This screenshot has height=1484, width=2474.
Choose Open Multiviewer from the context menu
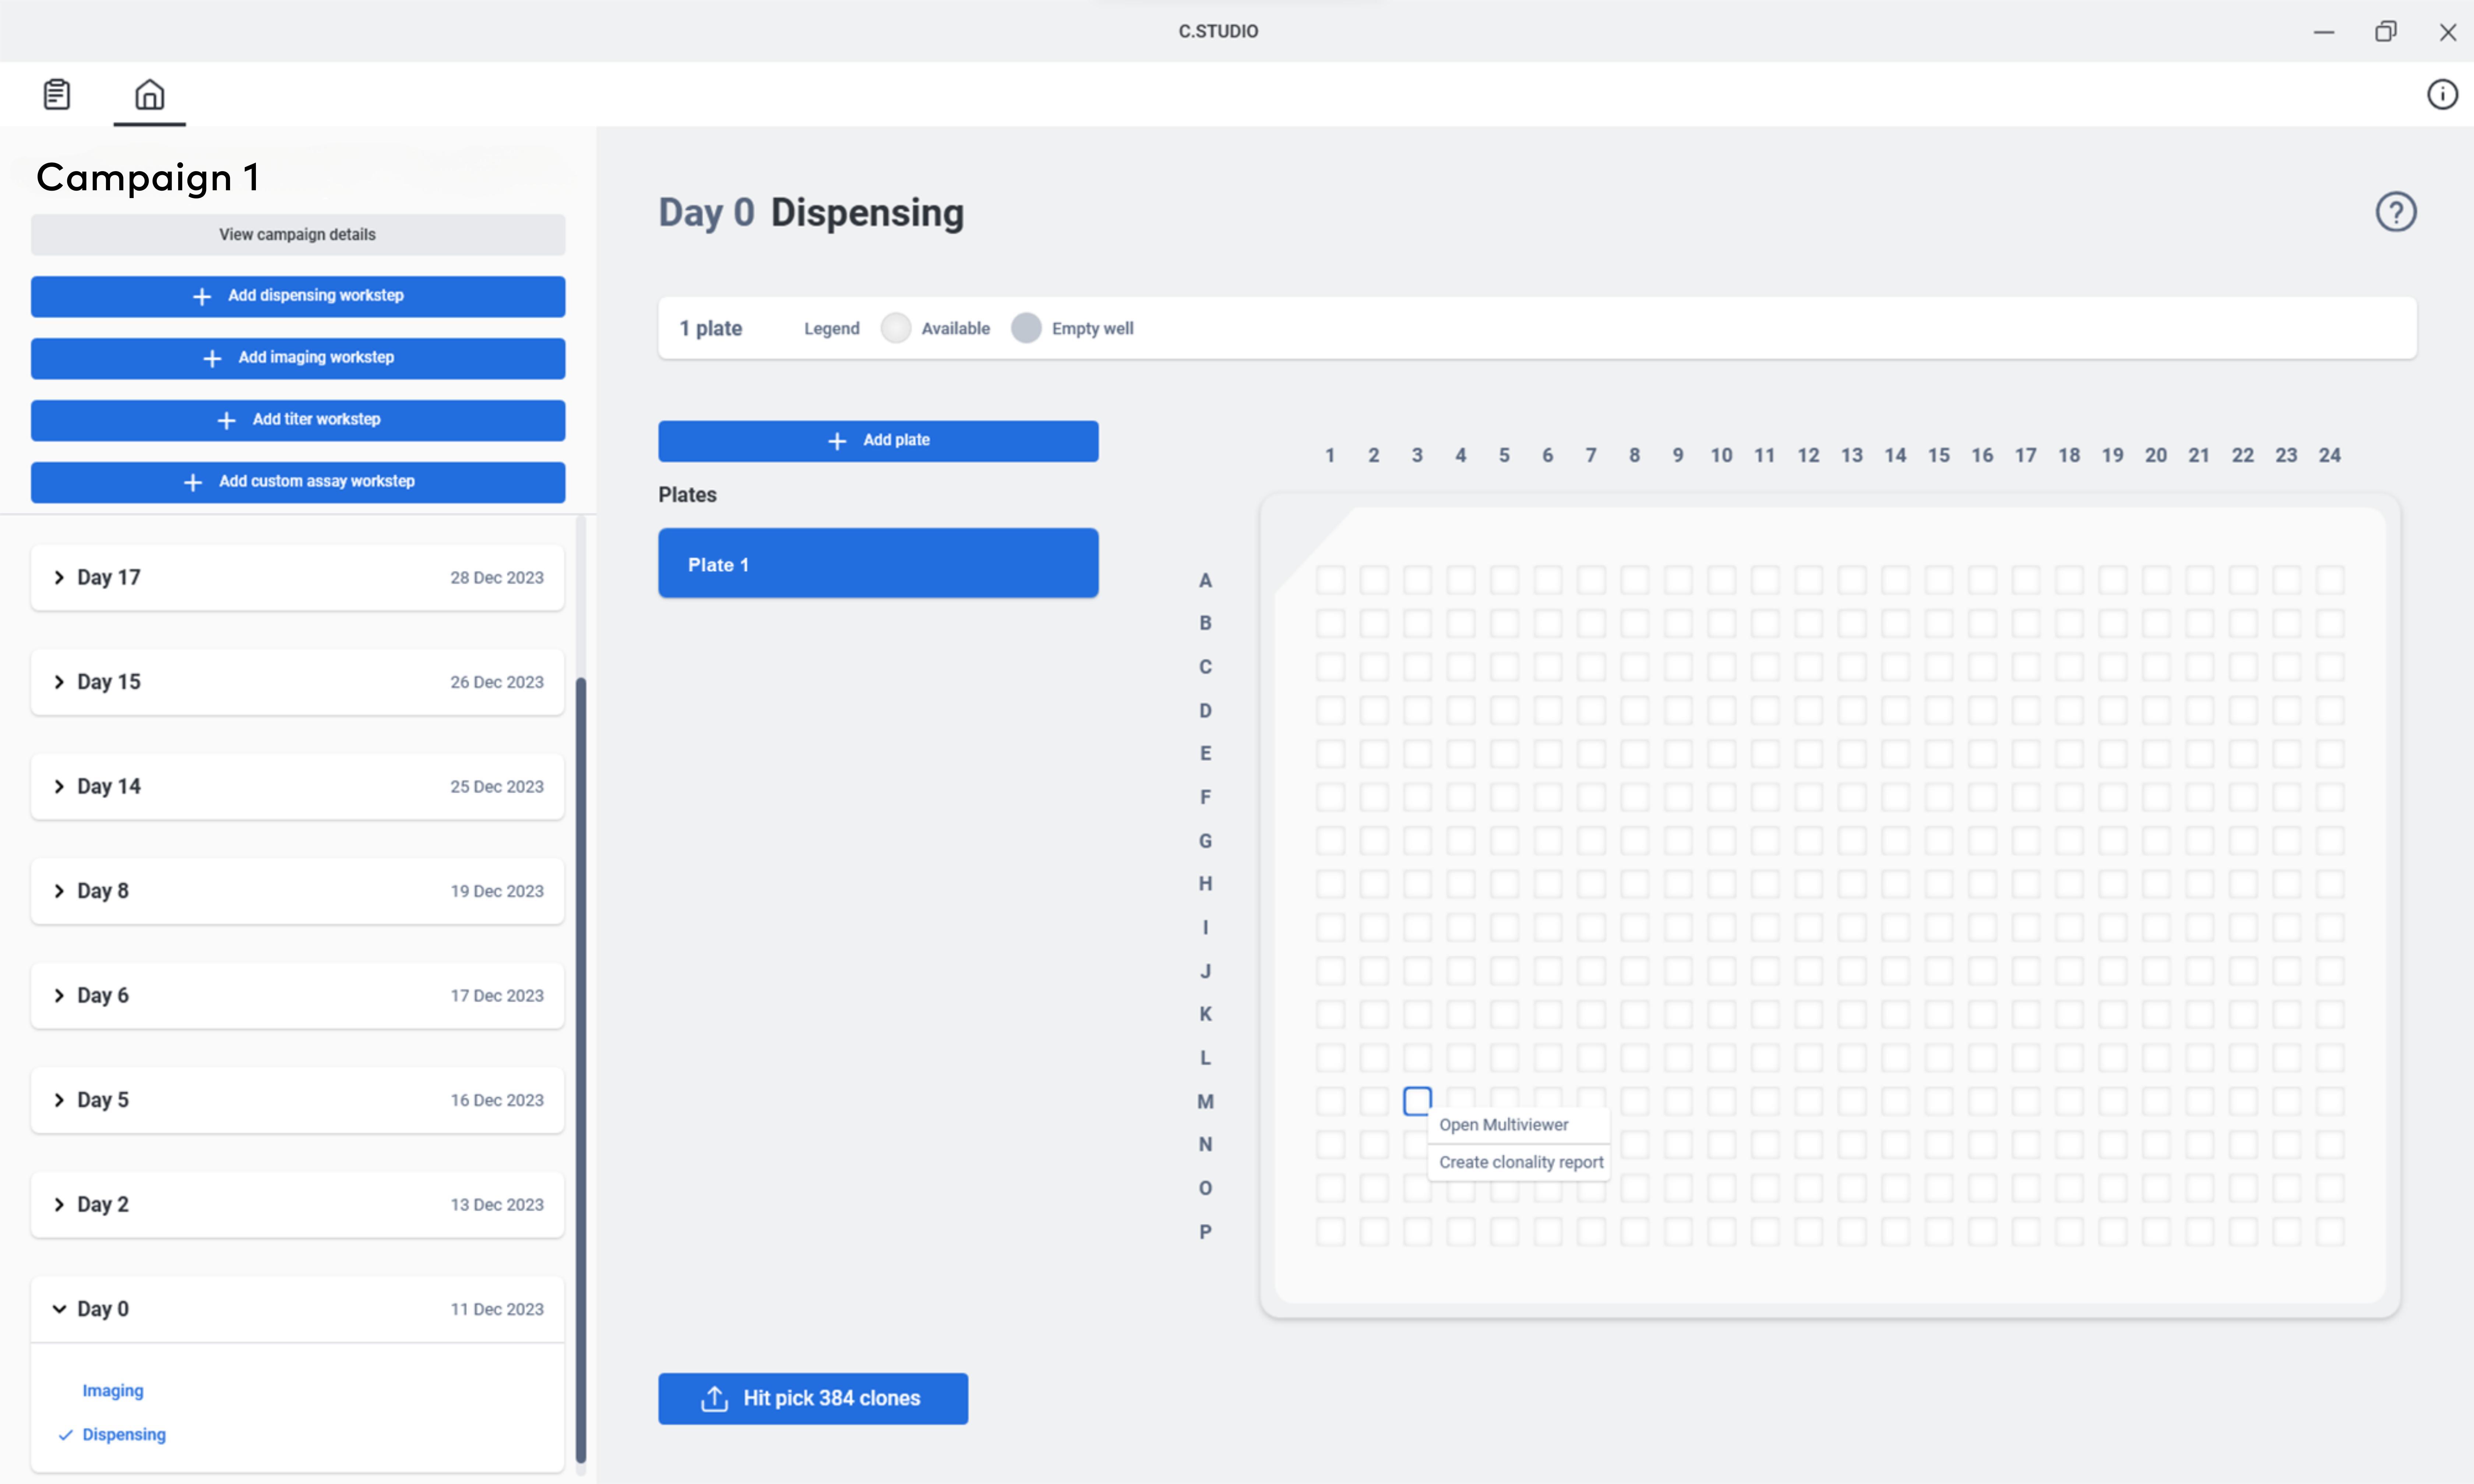point(1518,1125)
